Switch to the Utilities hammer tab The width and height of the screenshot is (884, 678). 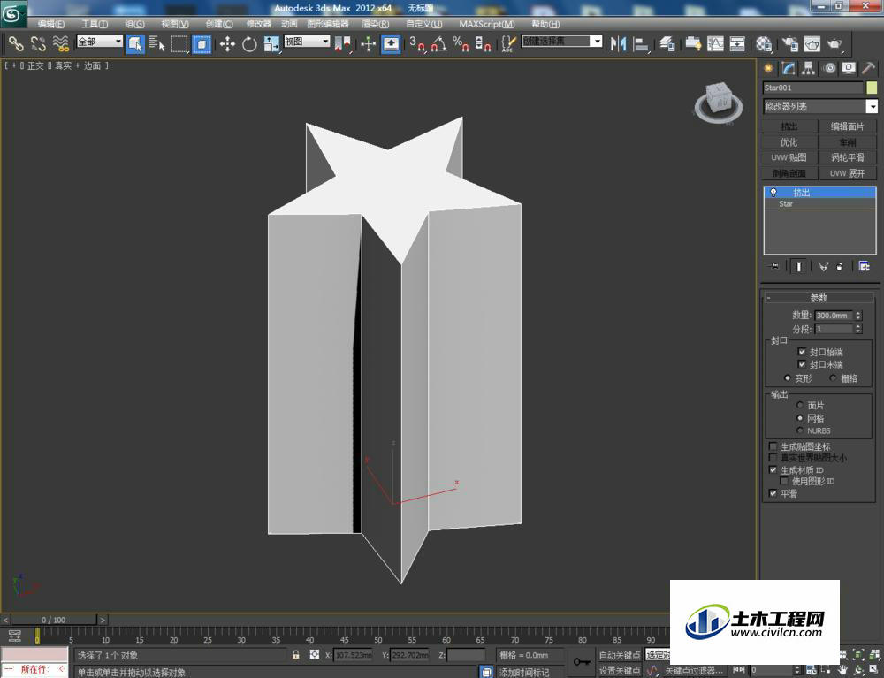tap(868, 68)
